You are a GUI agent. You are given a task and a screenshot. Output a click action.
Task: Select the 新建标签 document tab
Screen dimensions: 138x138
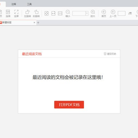click(18, 23)
